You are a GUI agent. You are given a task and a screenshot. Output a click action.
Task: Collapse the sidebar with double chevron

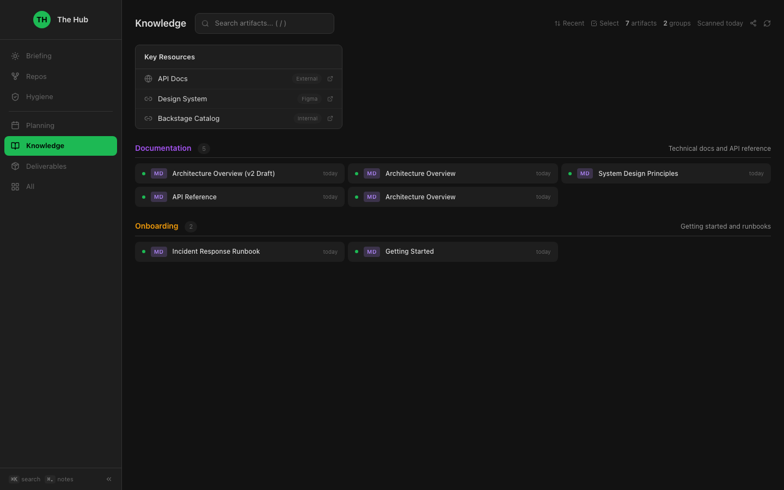109,479
